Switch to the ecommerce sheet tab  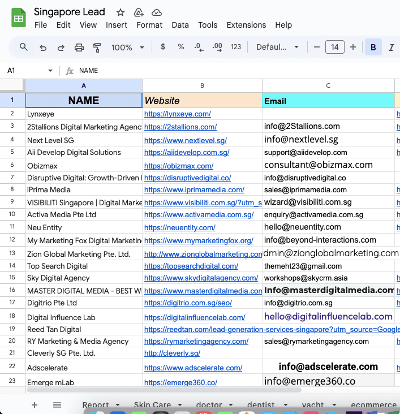[373, 405]
